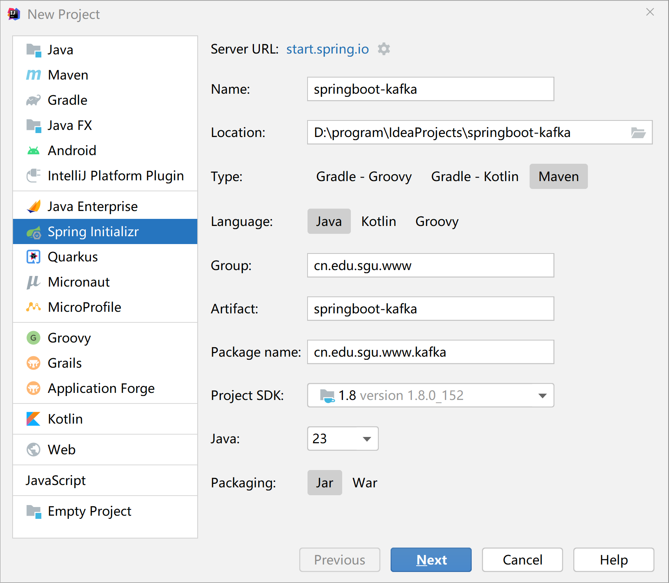Click the MicroProfile orange icon
The image size is (669, 583).
click(x=33, y=307)
